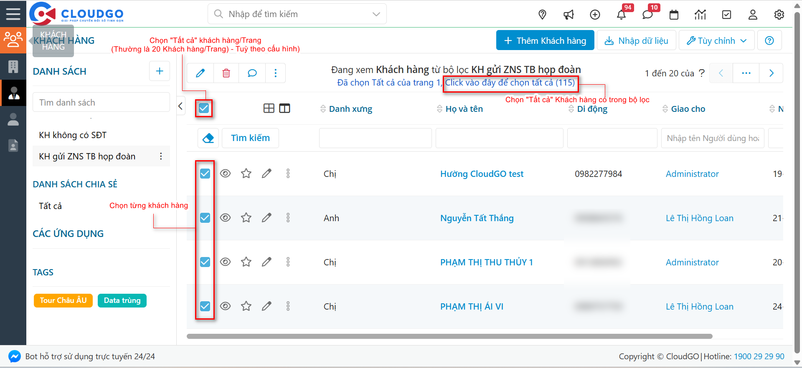
Task: Click the eraser clear-filter icon
Action: (208, 138)
